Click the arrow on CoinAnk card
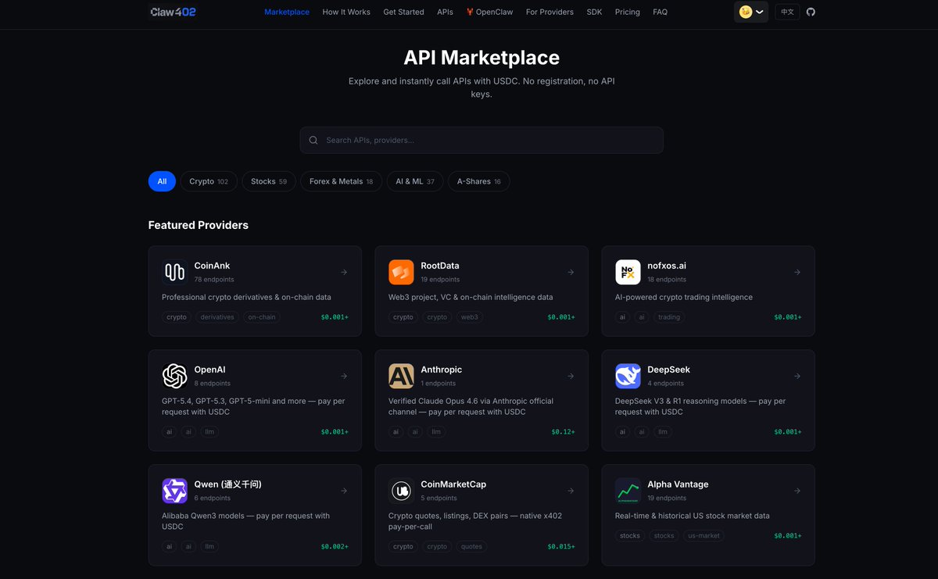The width and height of the screenshot is (938, 579). click(344, 272)
